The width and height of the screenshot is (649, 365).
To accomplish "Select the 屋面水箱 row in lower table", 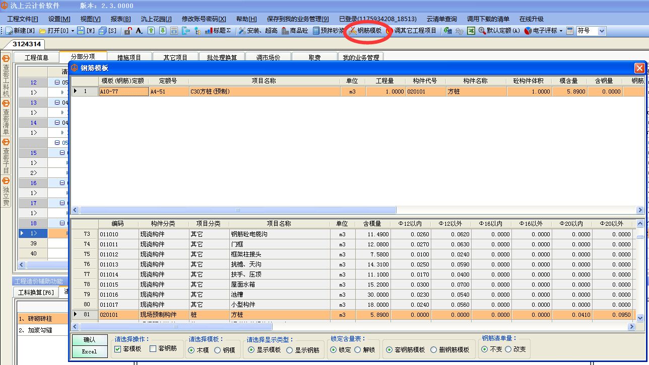I will click(354, 285).
